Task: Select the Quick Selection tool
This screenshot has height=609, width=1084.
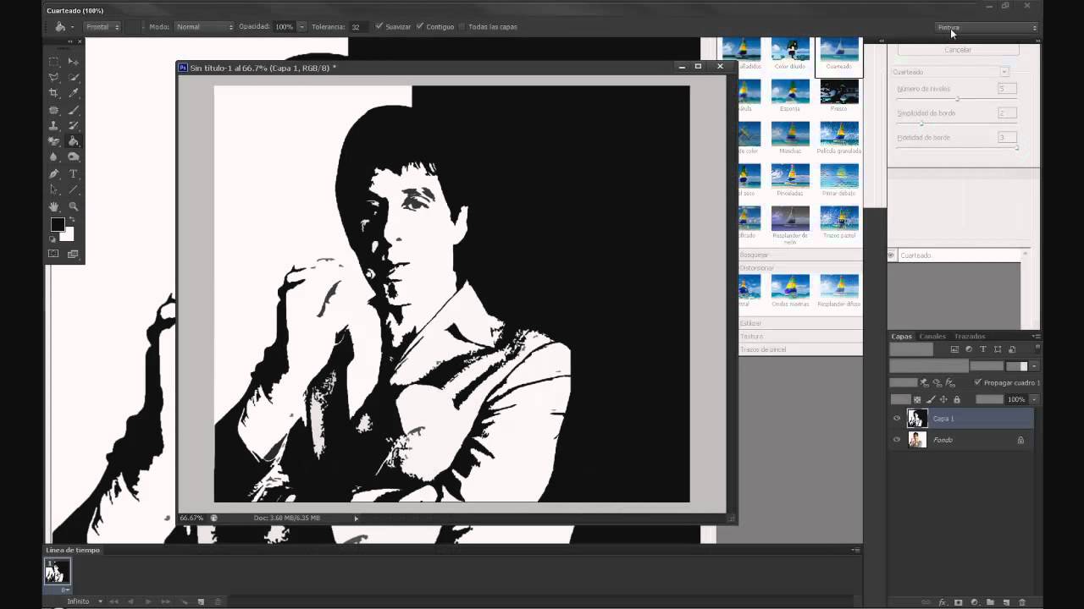Action: [x=74, y=78]
